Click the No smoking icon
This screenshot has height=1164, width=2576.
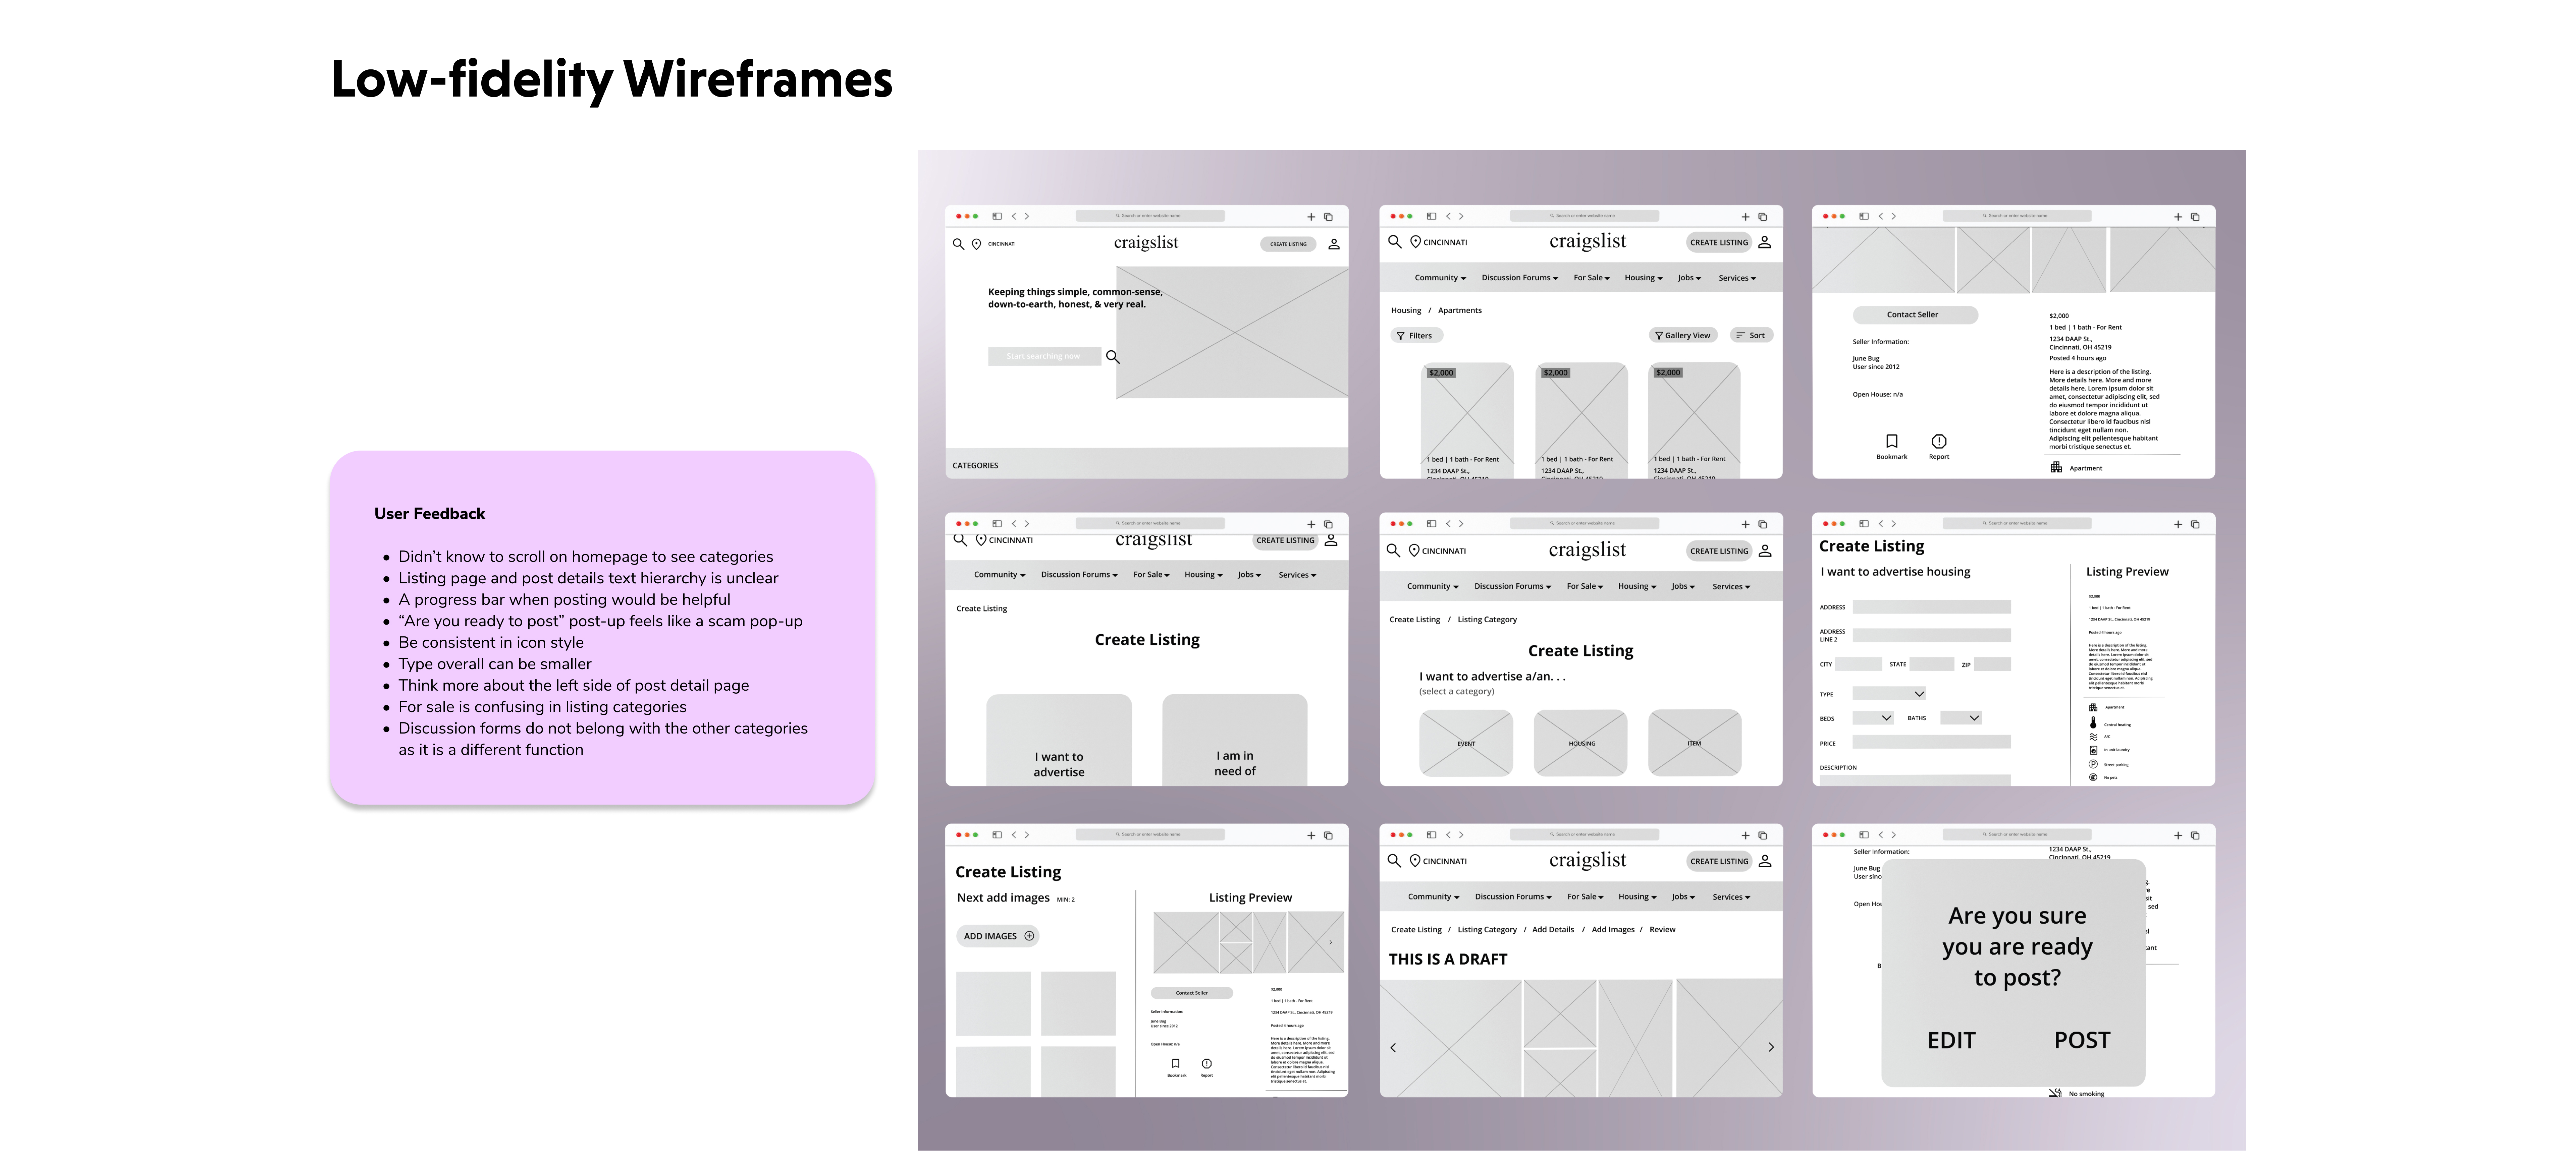pos(2055,1093)
